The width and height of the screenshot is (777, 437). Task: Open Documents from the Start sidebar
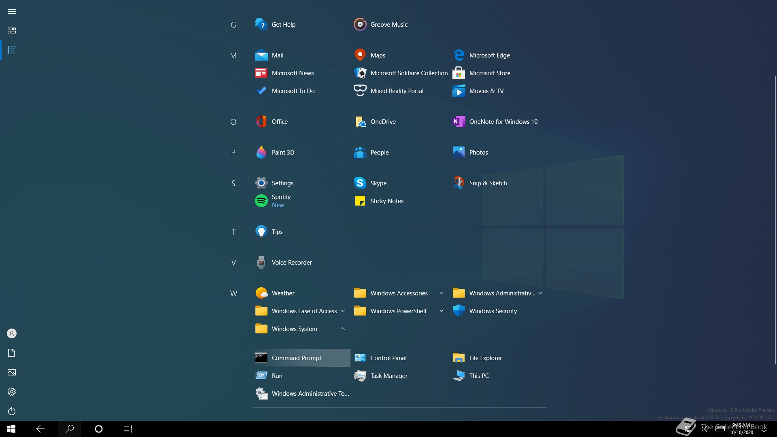coord(12,353)
